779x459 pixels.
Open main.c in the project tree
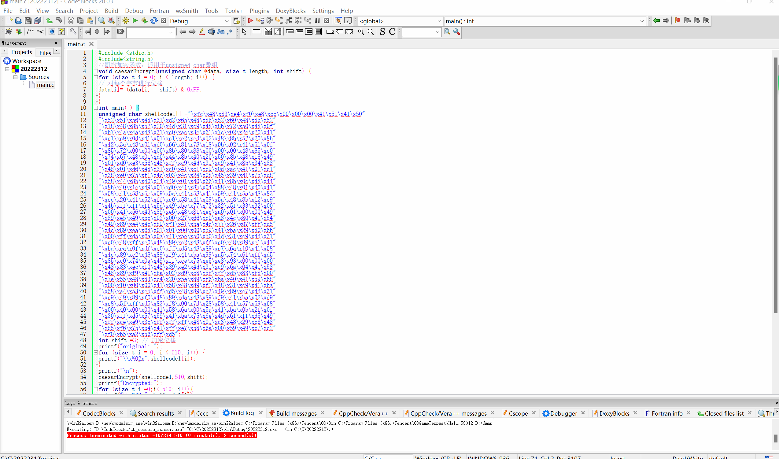coord(46,85)
